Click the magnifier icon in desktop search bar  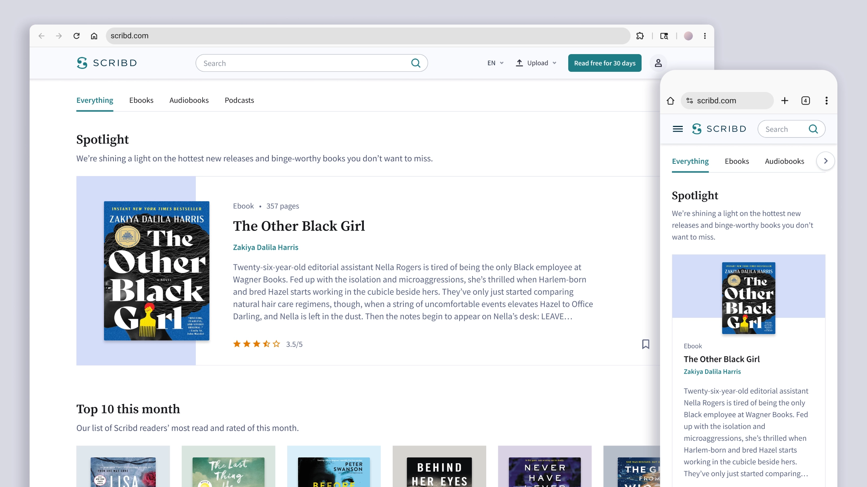[x=416, y=63]
